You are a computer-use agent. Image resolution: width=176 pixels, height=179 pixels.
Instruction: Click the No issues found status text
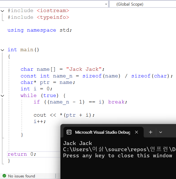(21, 176)
